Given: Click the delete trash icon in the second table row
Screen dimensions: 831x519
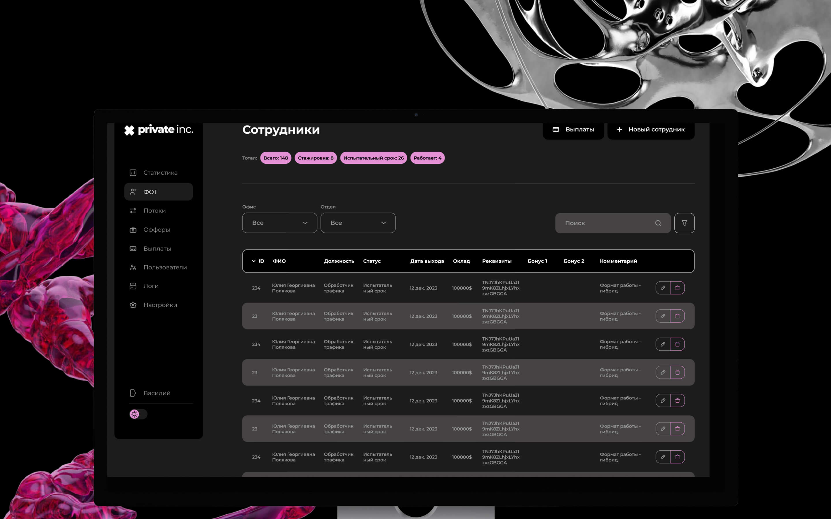Looking at the screenshot, I should tap(677, 316).
